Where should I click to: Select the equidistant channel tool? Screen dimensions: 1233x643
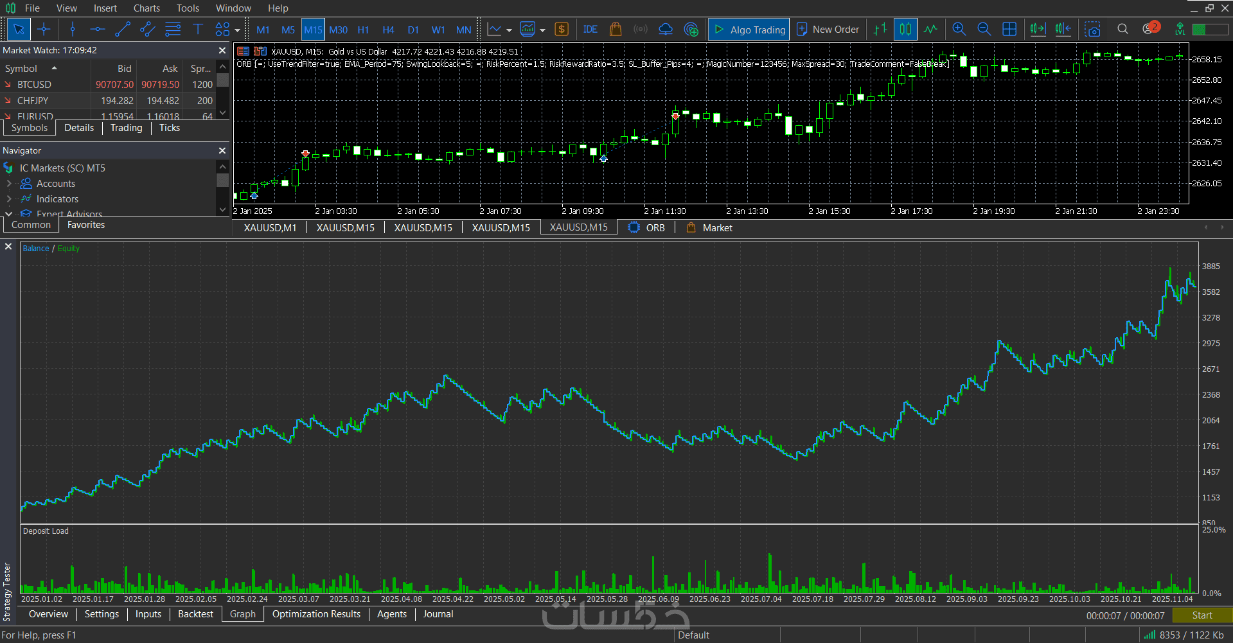pyautogui.click(x=148, y=29)
